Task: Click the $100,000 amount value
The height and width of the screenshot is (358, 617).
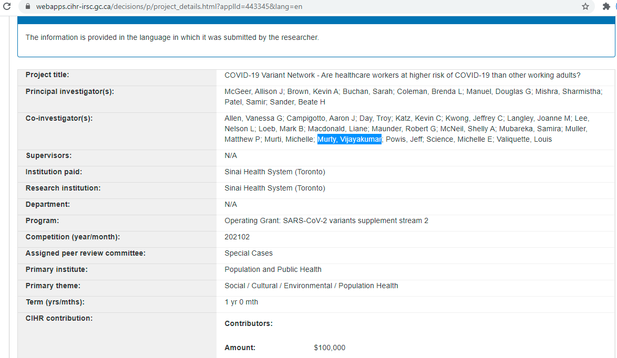Action: pos(330,348)
